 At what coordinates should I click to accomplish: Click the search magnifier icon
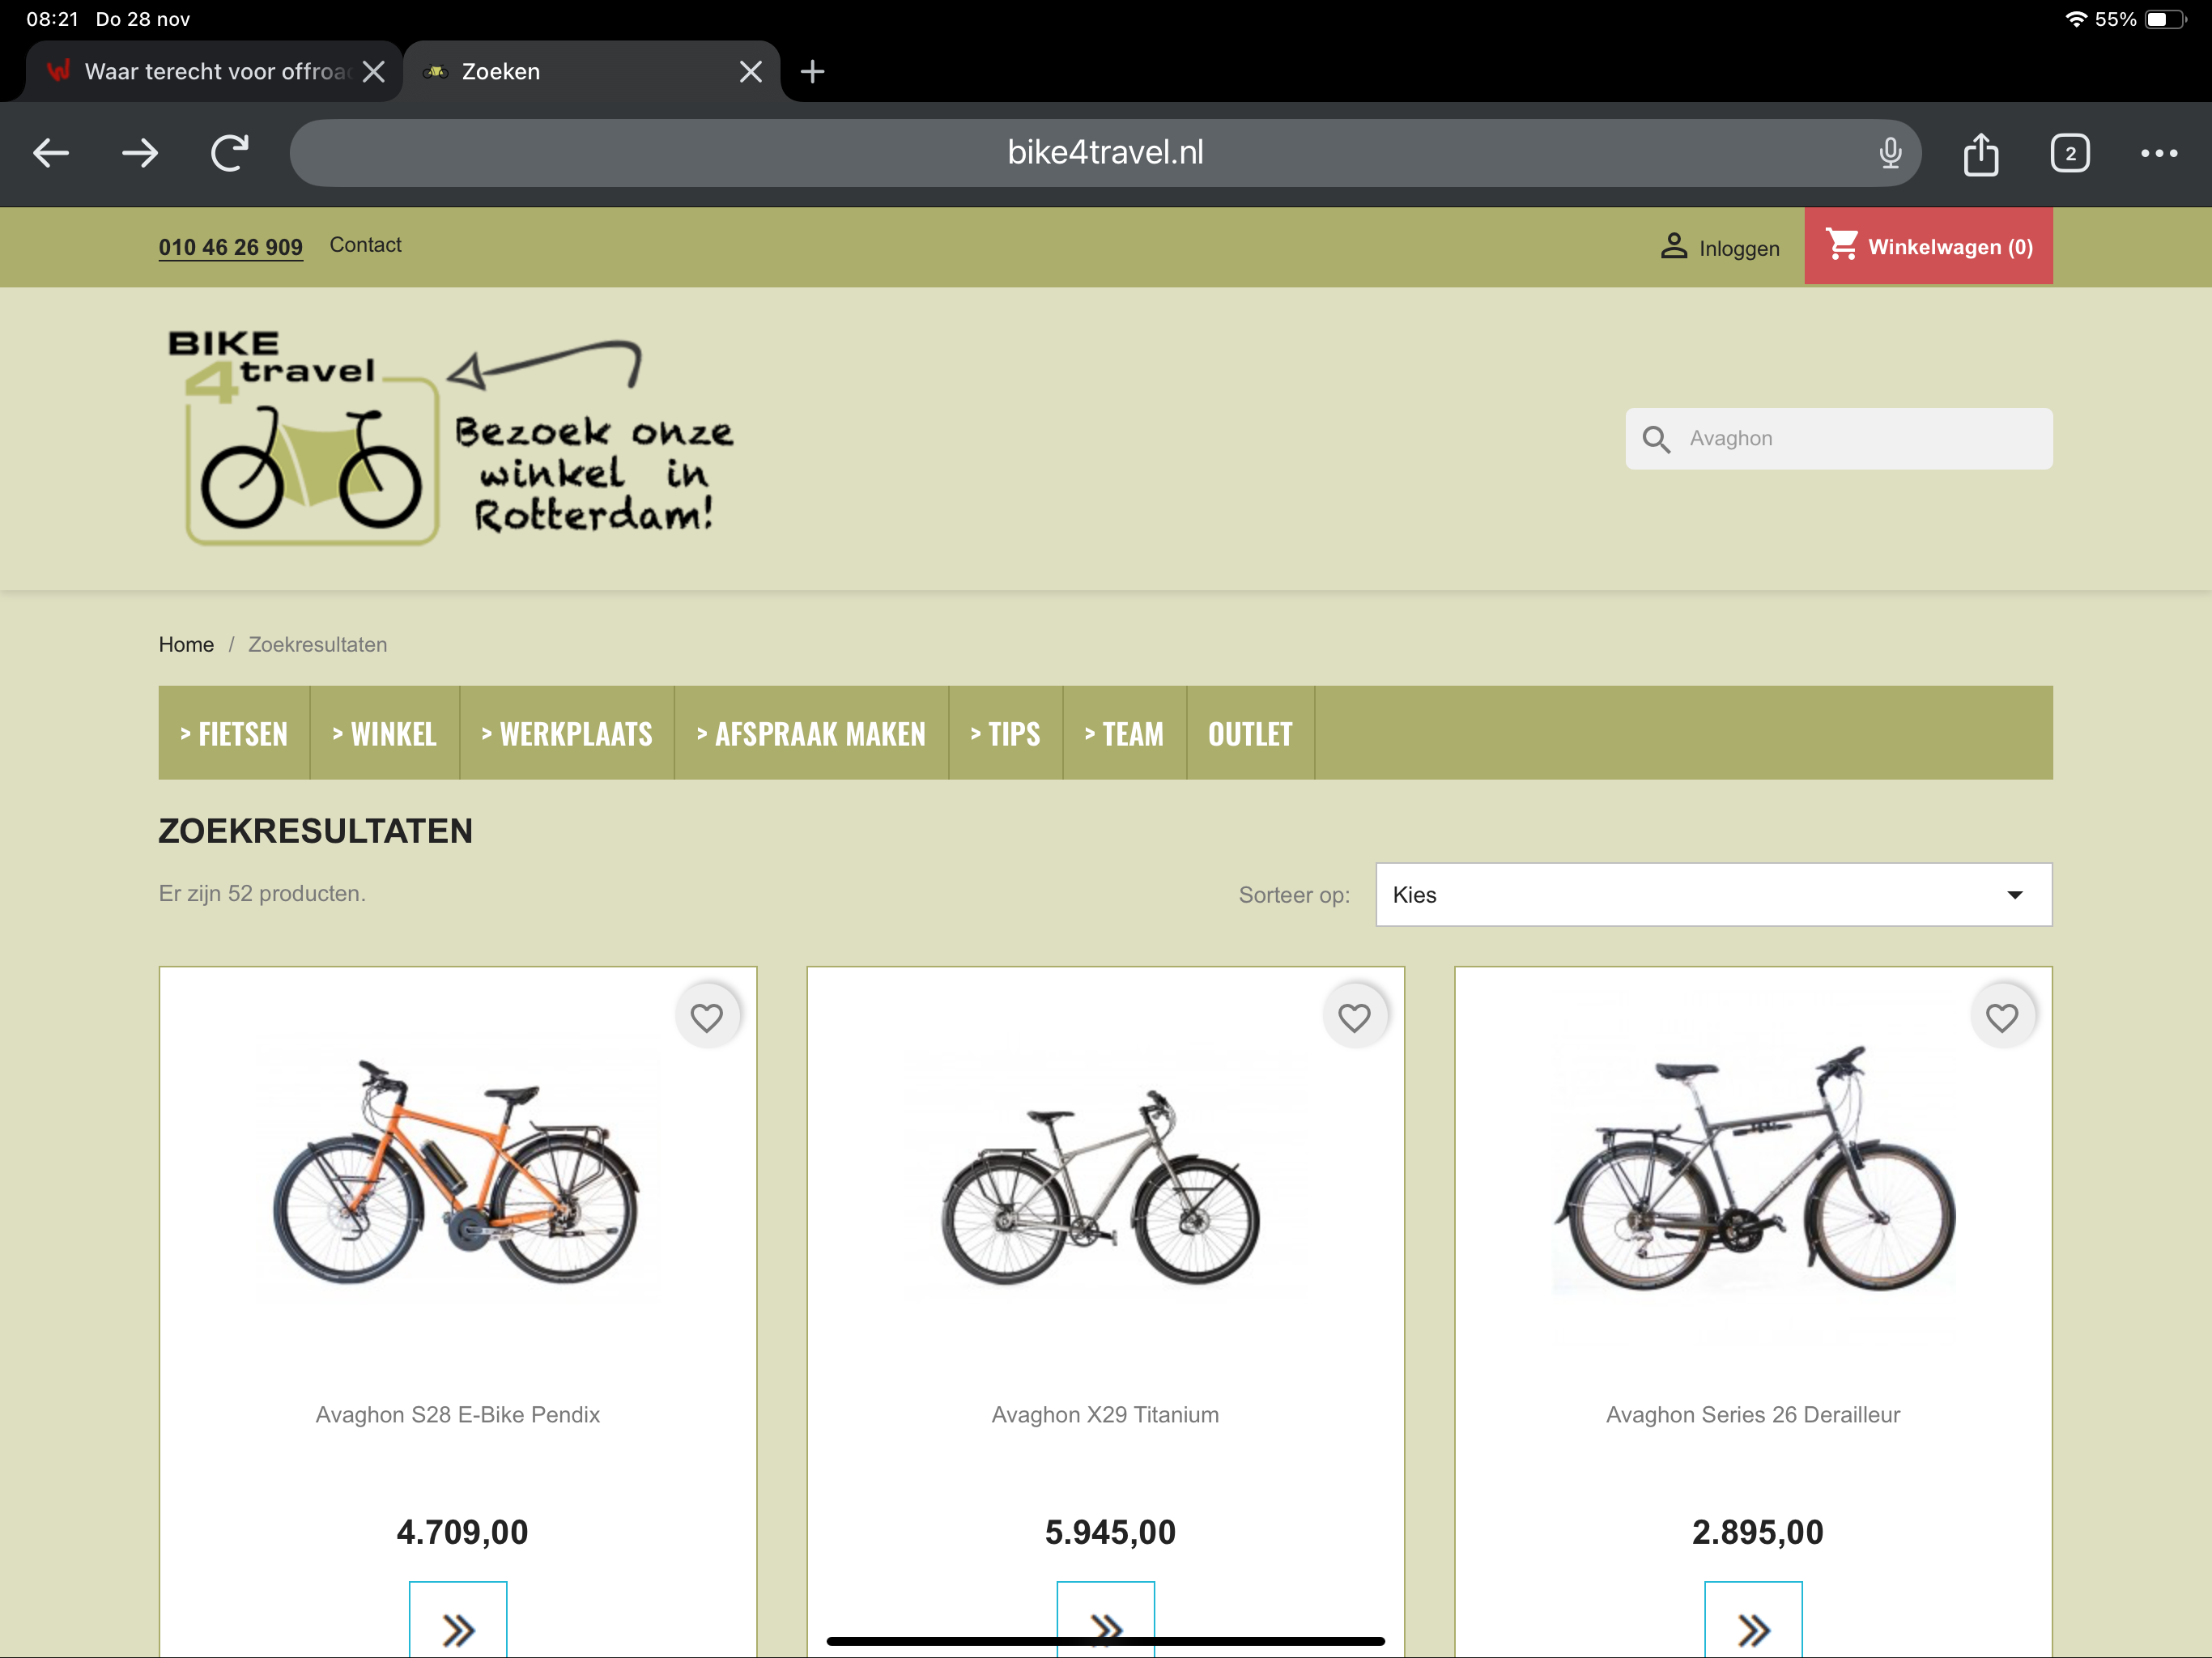[1656, 439]
